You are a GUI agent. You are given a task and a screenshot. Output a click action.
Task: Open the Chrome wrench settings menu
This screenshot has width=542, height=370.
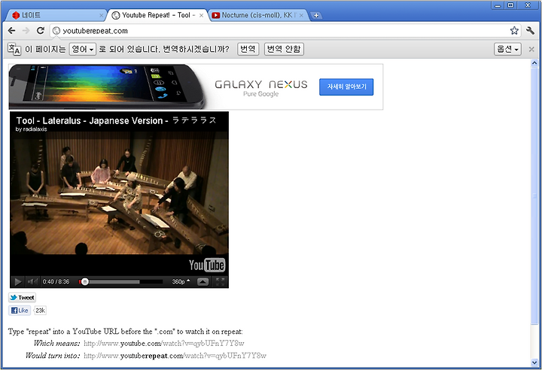click(530, 31)
